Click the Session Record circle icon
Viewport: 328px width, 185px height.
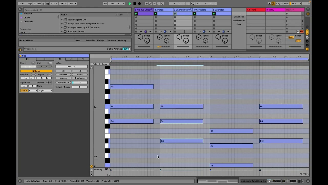(x=162, y=4)
